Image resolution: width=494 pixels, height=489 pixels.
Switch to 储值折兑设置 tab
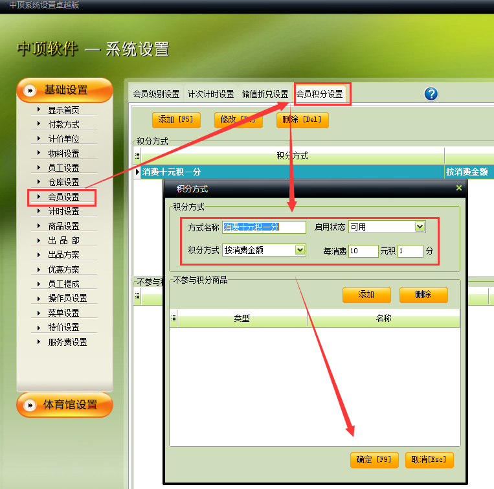(265, 94)
